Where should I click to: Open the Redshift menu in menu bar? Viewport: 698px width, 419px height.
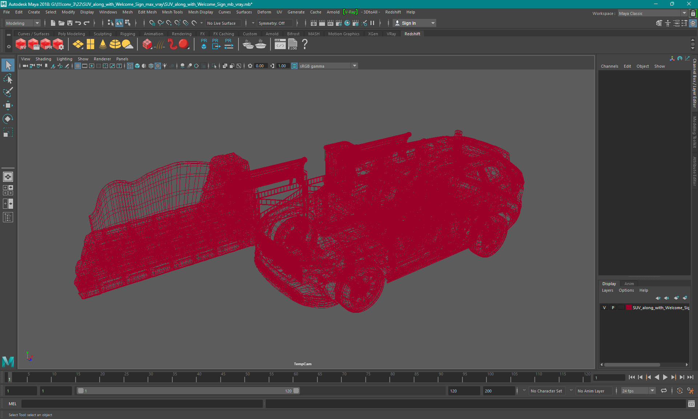(x=393, y=12)
